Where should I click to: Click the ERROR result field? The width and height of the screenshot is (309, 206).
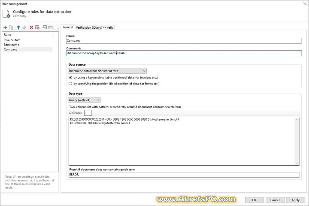coord(184,175)
